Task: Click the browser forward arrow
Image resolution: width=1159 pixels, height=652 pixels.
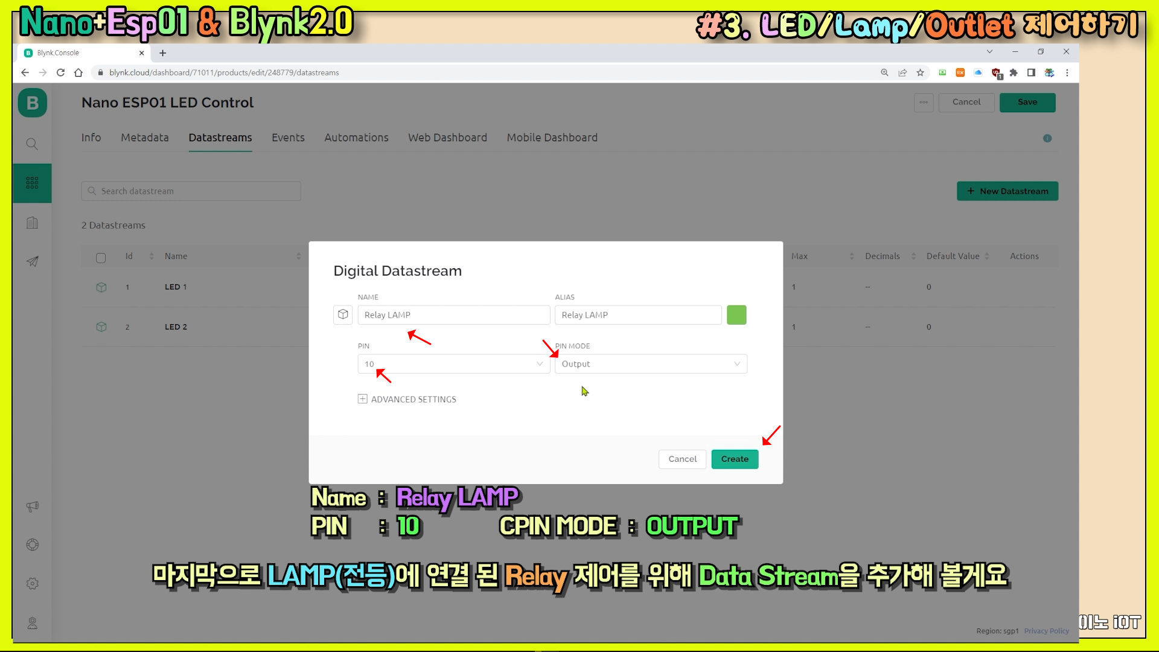Action: tap(42, 72)
